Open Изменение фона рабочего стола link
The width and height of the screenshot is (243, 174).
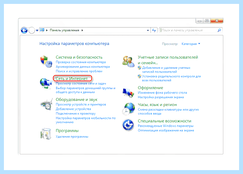pyautogui.click(x=162, y=93)
